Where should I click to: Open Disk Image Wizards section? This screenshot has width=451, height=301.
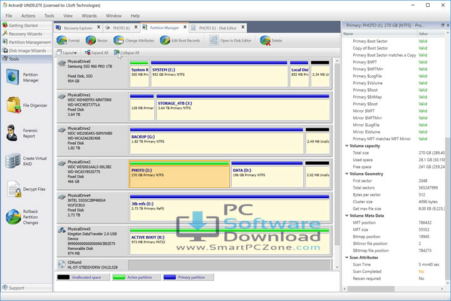26,50
